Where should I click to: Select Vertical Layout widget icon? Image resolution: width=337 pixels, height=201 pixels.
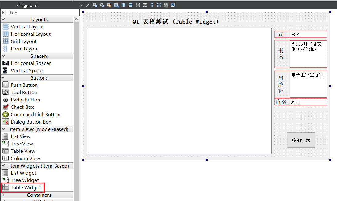[6, 27]
